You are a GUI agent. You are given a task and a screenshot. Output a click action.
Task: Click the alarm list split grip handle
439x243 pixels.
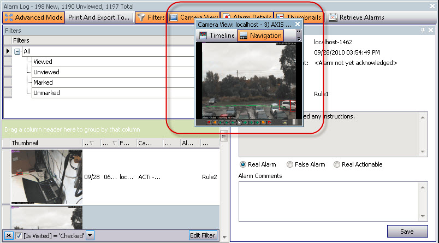224,137
